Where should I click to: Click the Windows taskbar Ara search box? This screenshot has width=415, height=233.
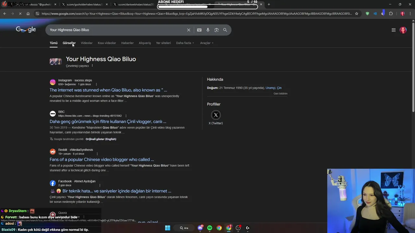(x=184, y=228)
